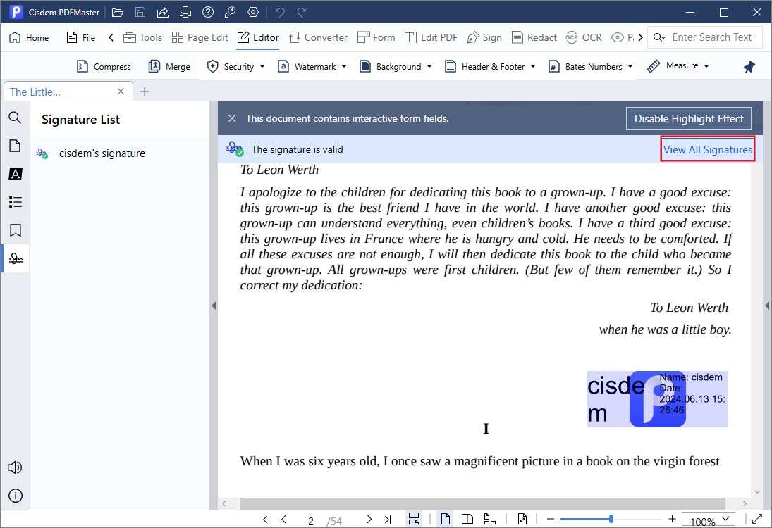Open help via the question mark icon
The width and height of the screenshot is (772, 528).
pyautogui.click(x=208, y=12)
